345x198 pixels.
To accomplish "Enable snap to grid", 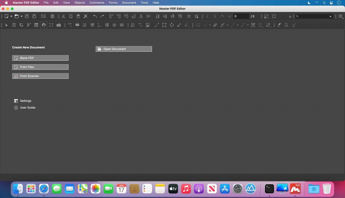I will pos(196,16).
